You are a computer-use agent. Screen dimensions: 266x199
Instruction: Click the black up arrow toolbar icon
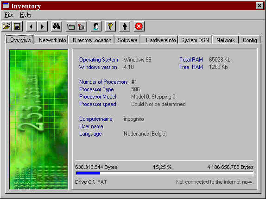pyautogui.click(x=125, y=26)
